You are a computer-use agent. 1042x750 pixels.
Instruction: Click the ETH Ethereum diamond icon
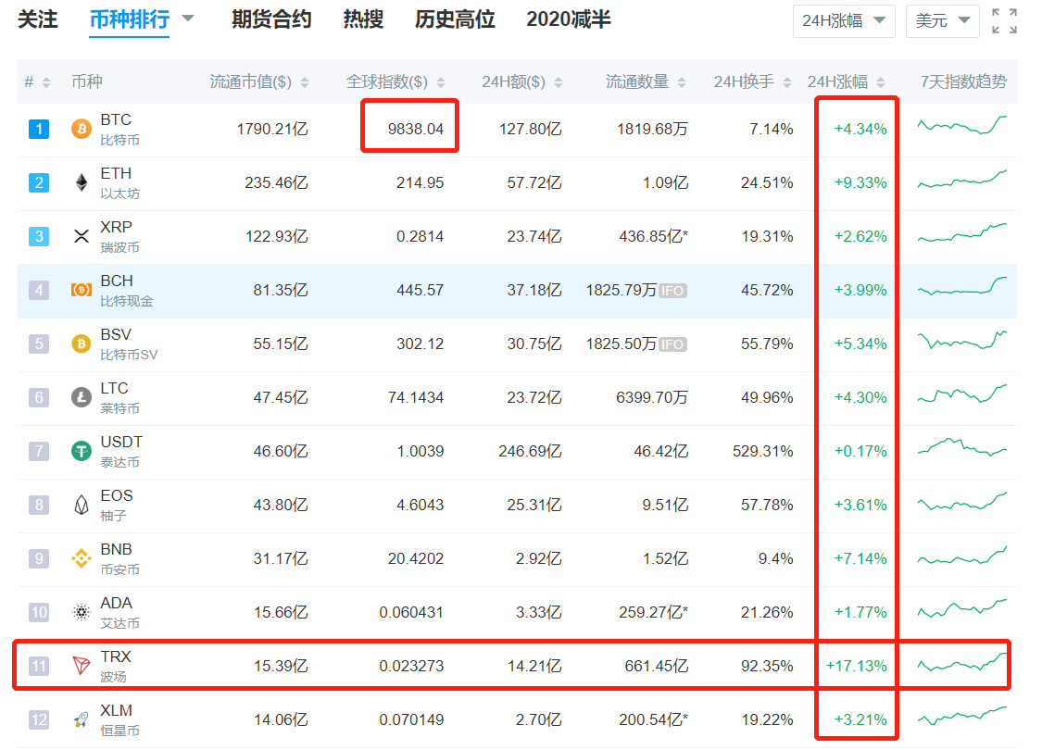[x=82, y=182]
